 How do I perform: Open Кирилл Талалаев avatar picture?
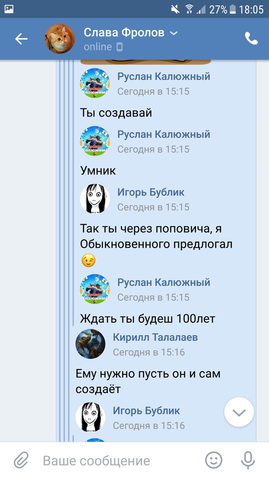[90, 344]
